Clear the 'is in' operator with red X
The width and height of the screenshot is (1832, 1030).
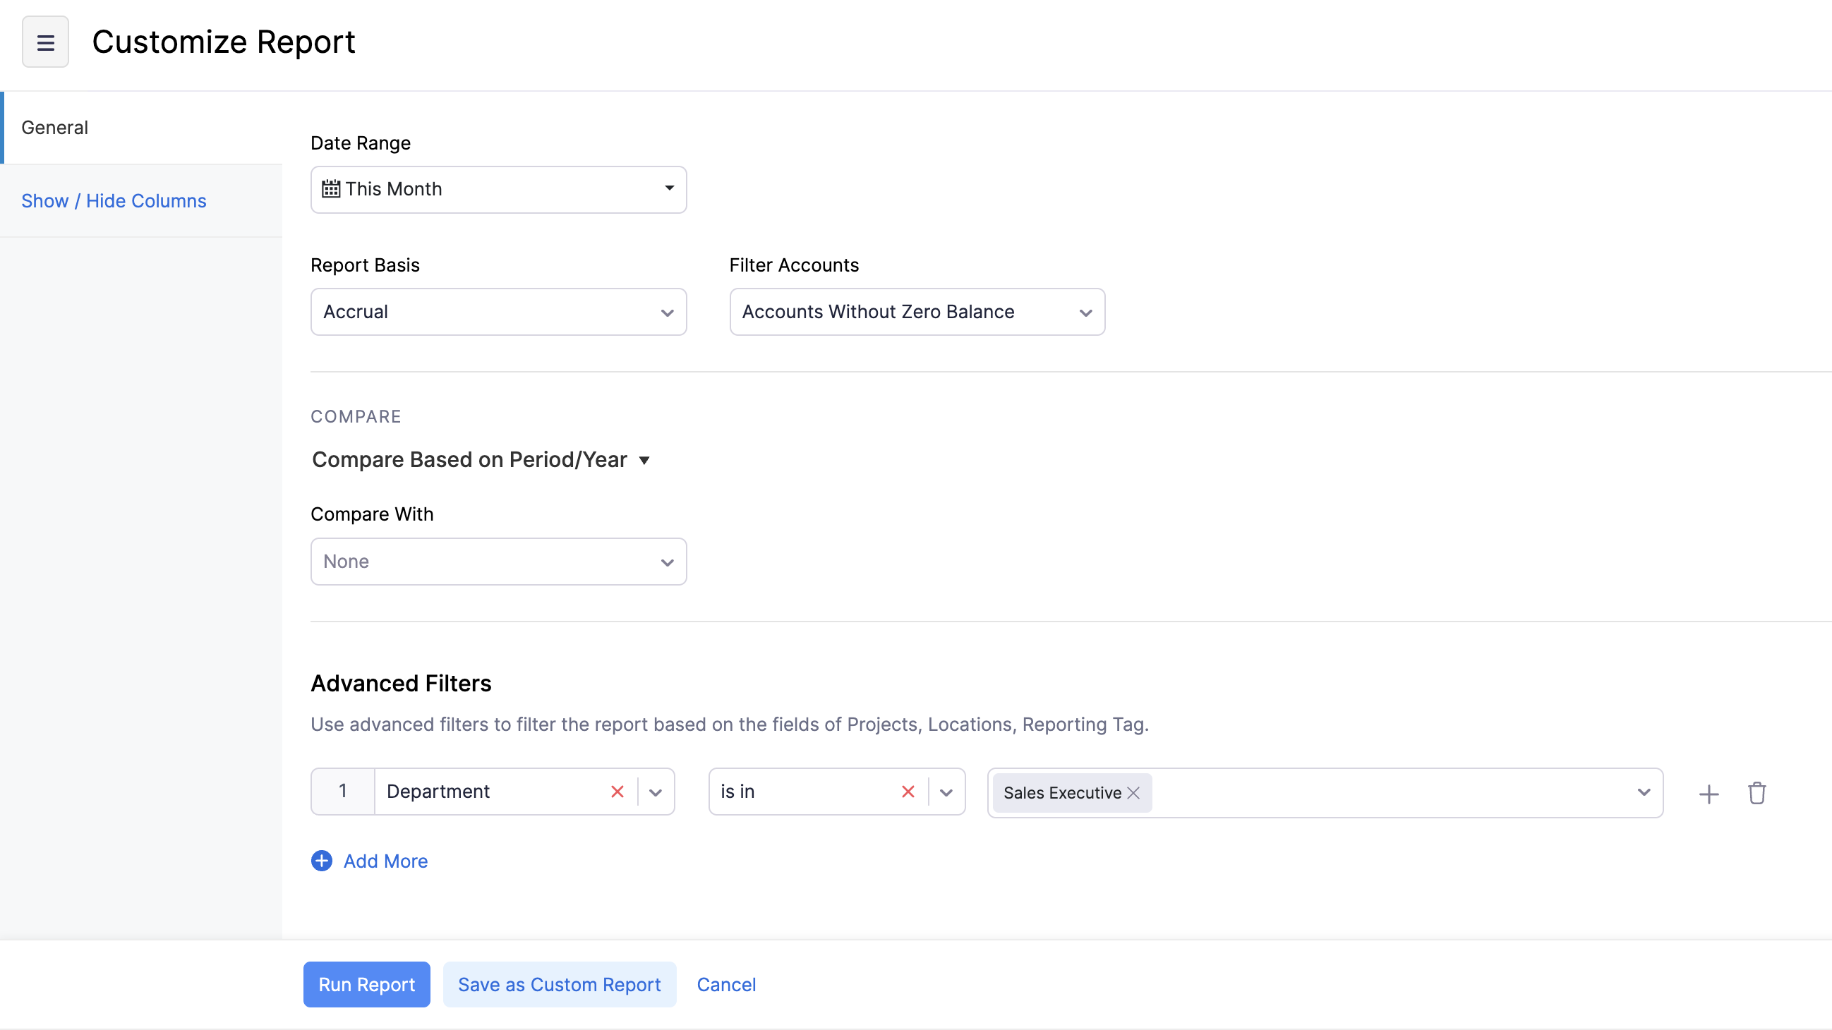pyautogui.click(x=908, y=791)
